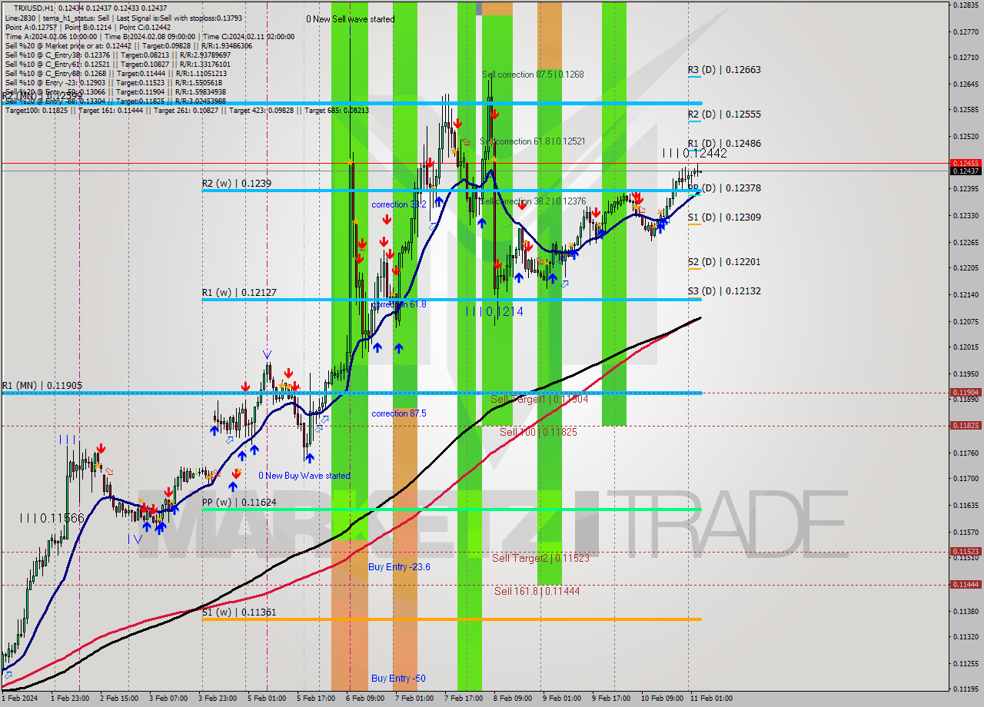
Task: Click the Sell Target2 | 0.11523 label
Action: tap(540, 559)
